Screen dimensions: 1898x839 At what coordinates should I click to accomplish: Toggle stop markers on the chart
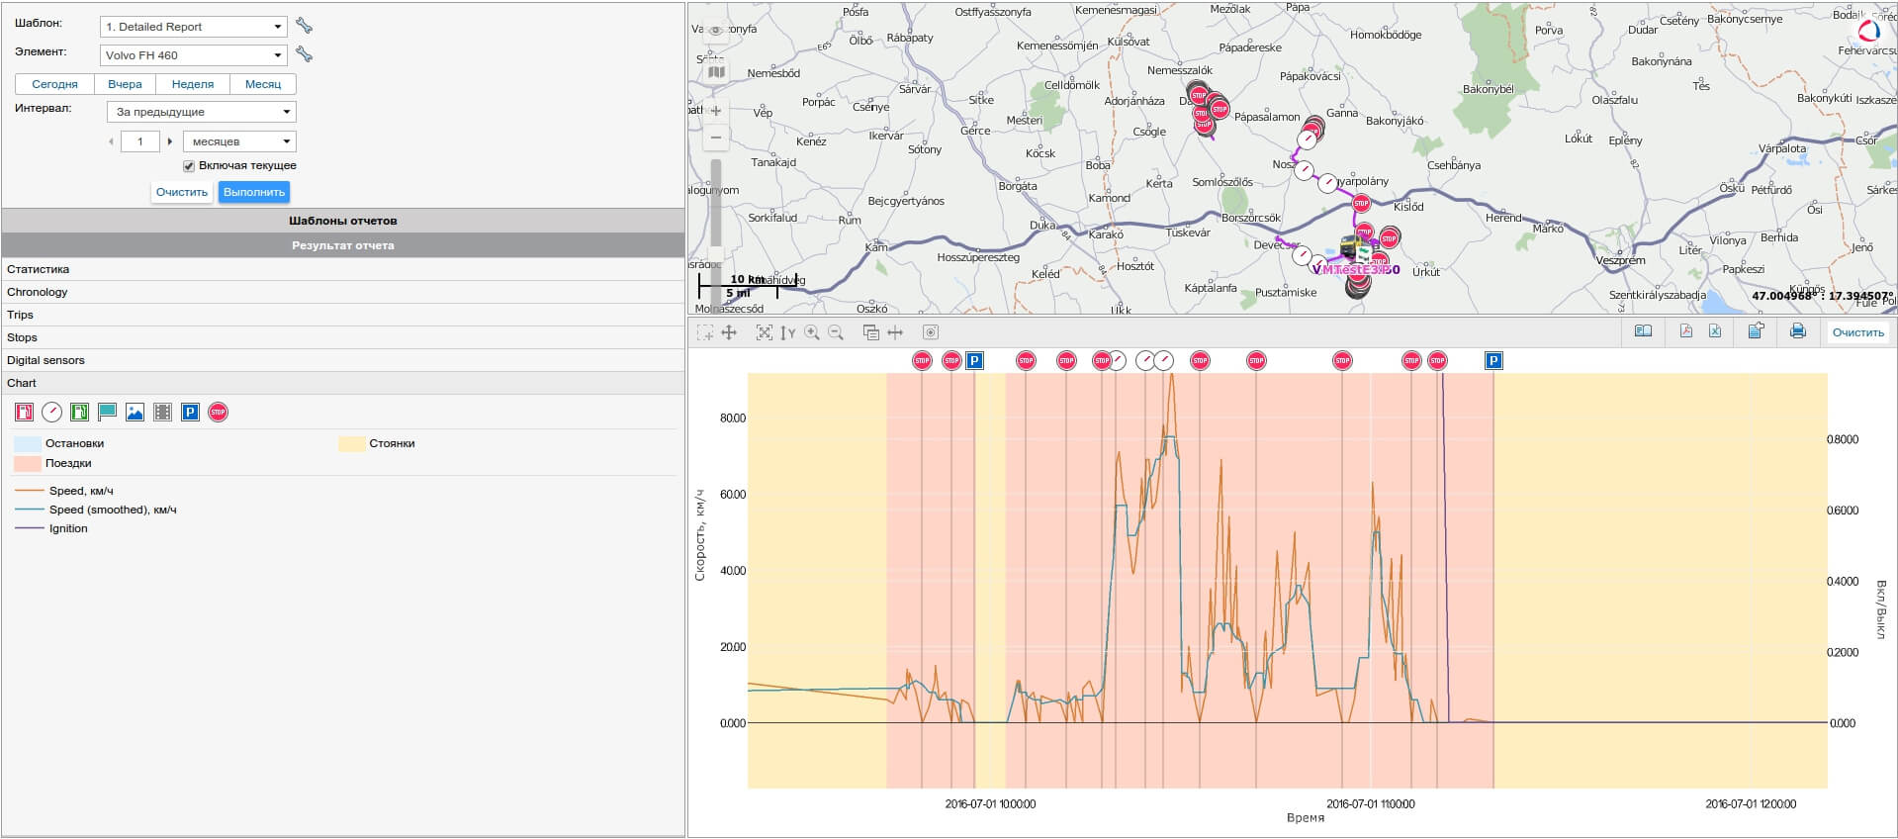click(219, 413)
